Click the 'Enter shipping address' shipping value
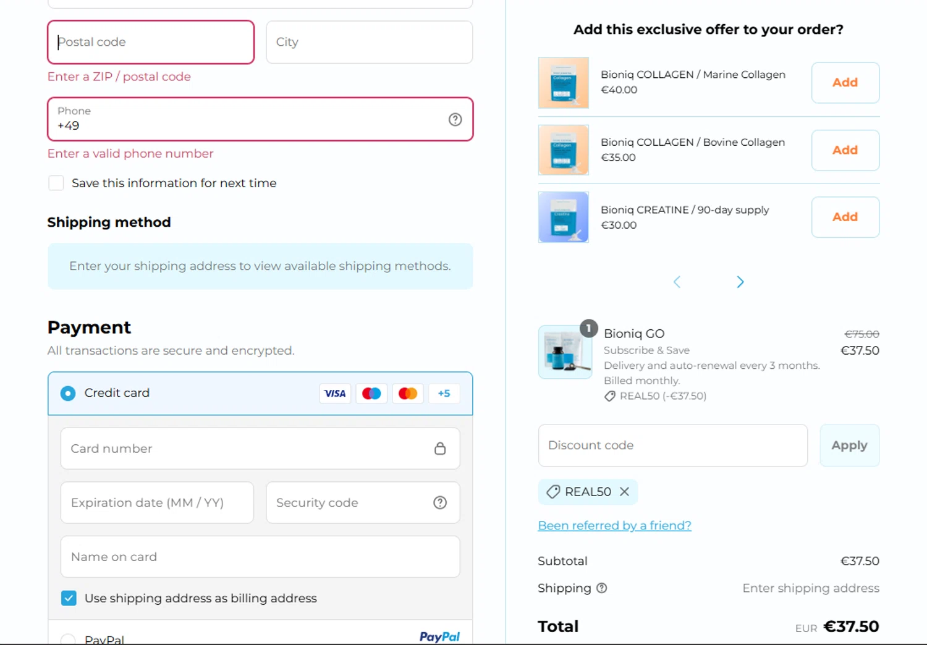 pyautogui.click(x=811, y=588)
